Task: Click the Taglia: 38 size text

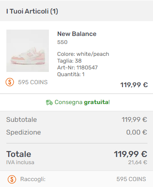Action: (x=69, y=61)
